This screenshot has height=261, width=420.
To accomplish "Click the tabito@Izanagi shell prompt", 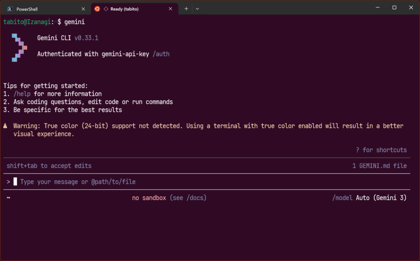I will click(x=32, y=22).
